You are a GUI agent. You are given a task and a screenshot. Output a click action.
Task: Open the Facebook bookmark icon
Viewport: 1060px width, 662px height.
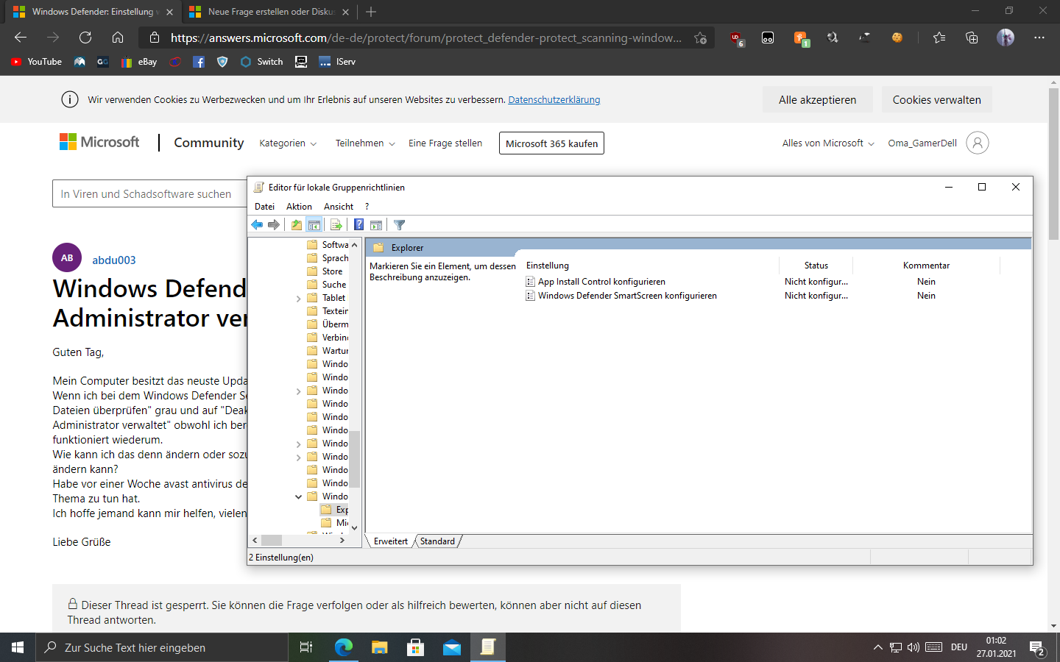click(199, 62)
